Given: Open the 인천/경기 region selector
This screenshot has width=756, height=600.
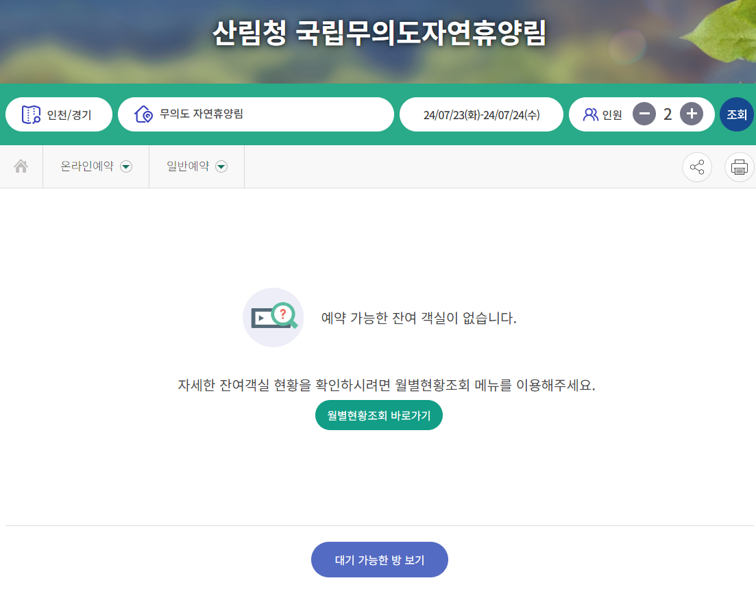Looking at the screenshot, I should [59, 114].
